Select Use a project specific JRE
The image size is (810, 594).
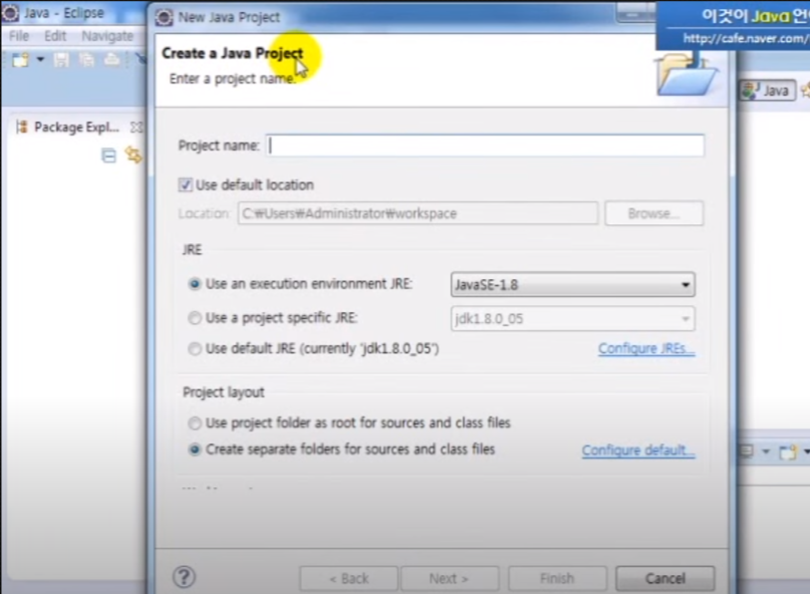point(194,318)
